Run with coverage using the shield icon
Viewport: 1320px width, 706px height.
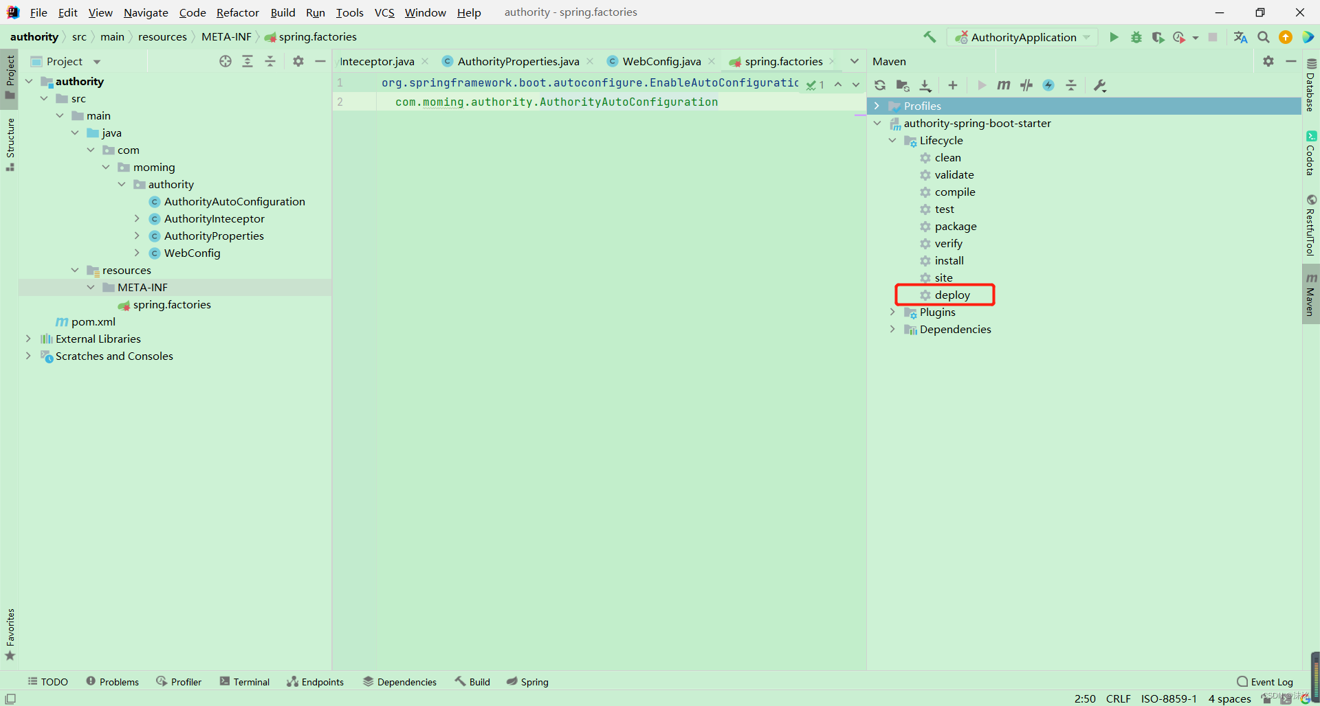1158,37
